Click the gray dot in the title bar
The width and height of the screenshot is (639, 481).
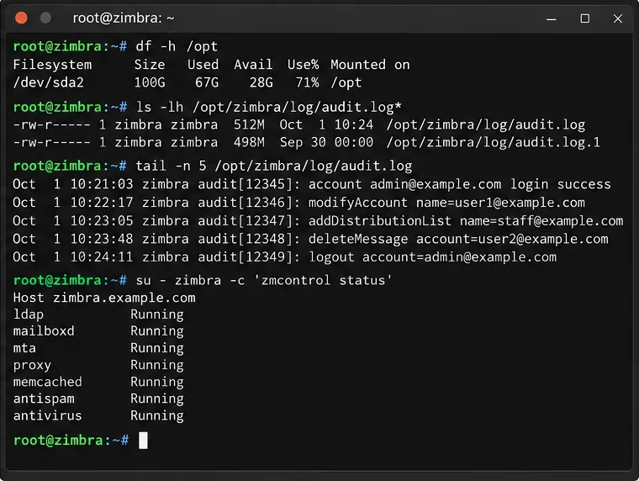(x=45, y=18)
